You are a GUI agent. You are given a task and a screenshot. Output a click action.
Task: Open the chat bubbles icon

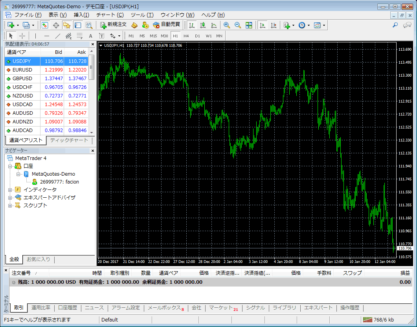click(x=407, y=25)
